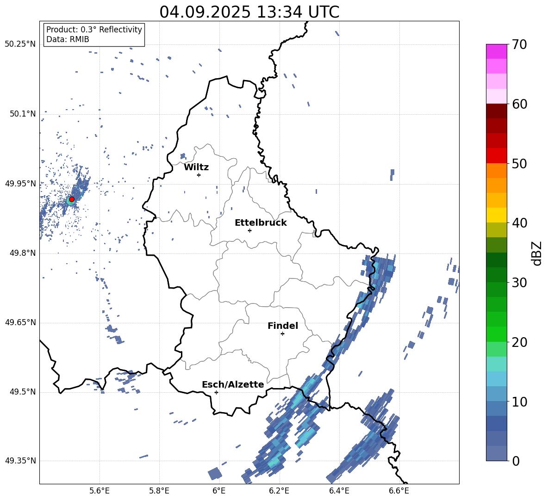Click the Esch/Alzette station cross marker
Screen dimensions: 548x500
216,392
